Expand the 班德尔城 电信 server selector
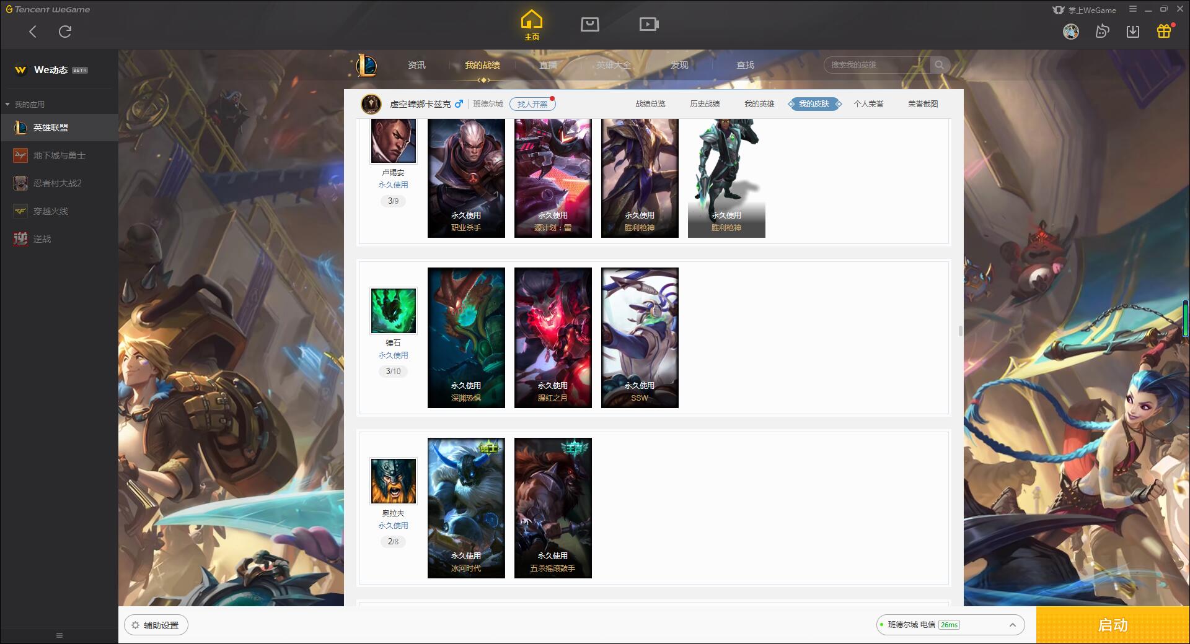The height and width of the screenshot is (644, 1190). 950,625
